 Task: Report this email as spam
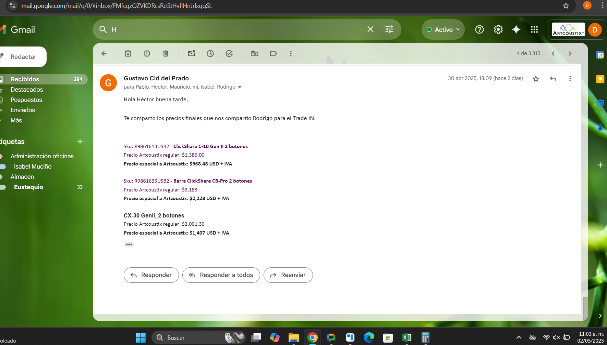147,53
